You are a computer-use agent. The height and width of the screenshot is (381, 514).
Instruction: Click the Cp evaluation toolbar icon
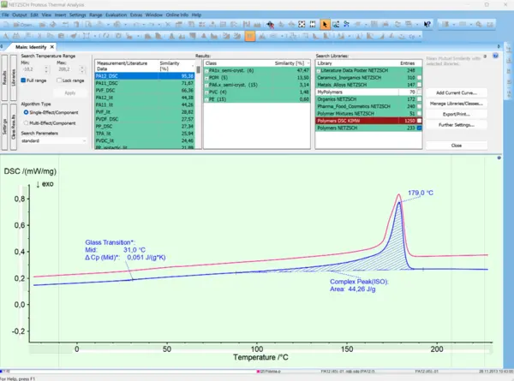coord(412,36)
